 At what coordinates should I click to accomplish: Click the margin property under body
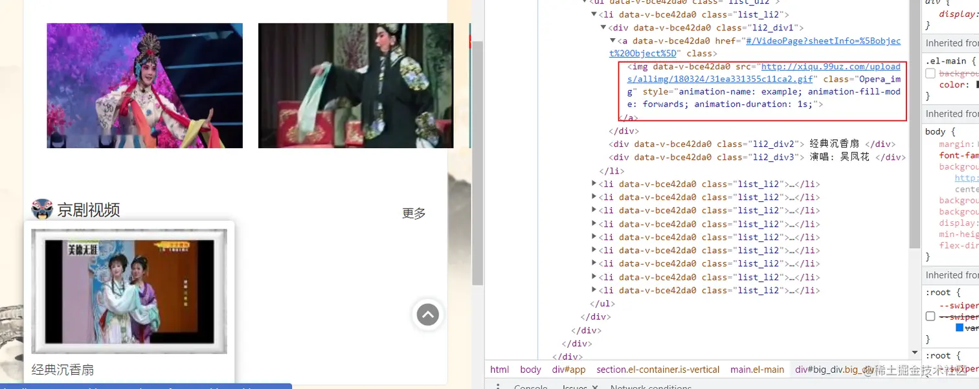point(956,144)
